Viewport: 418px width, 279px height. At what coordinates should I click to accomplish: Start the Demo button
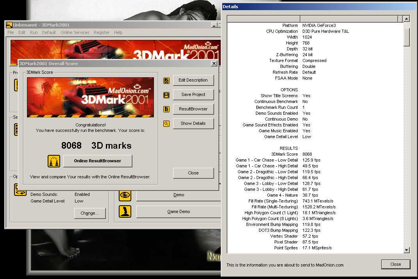coord(179,195)
